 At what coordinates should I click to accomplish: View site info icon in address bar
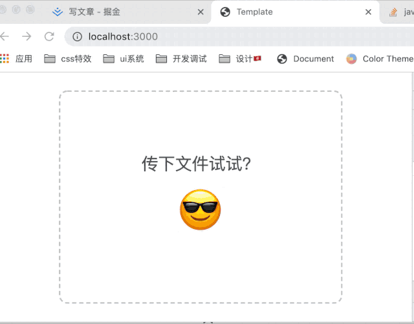point(78,36)
